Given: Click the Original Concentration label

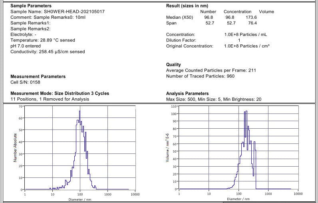Looking at the screenshot, I should click(x=190, y=46).
